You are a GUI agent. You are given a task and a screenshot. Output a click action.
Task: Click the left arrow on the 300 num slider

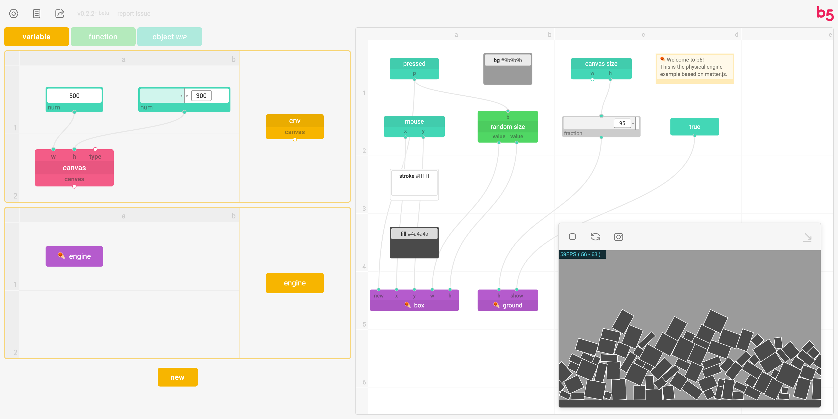[181, 96]
